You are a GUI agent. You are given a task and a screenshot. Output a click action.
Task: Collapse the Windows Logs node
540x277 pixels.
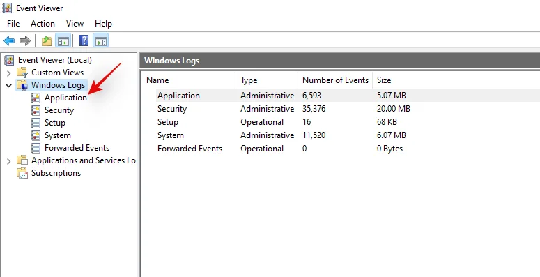(x=9, y=85)
